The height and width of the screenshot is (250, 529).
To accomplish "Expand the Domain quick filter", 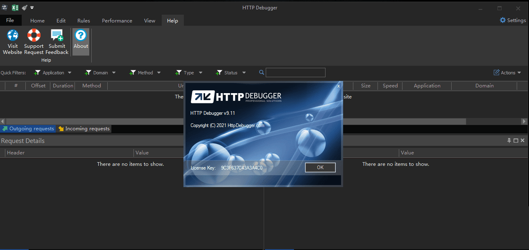I will (100, 73).
